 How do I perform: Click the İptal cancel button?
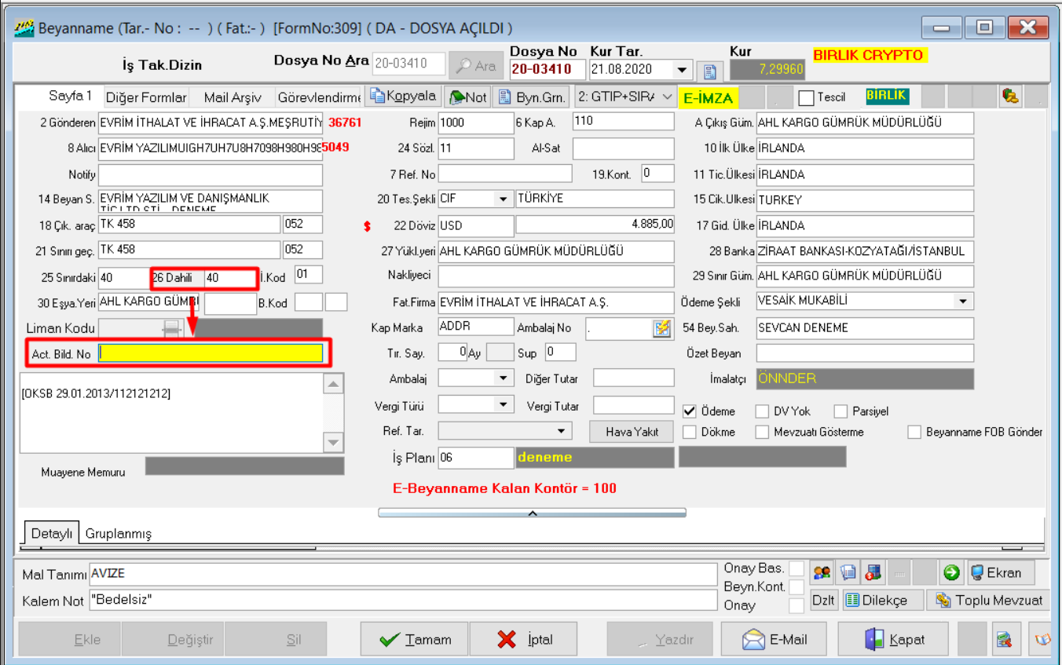click(x=525, y=639)
